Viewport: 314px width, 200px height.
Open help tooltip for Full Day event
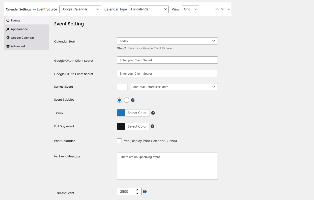(153, 126)
